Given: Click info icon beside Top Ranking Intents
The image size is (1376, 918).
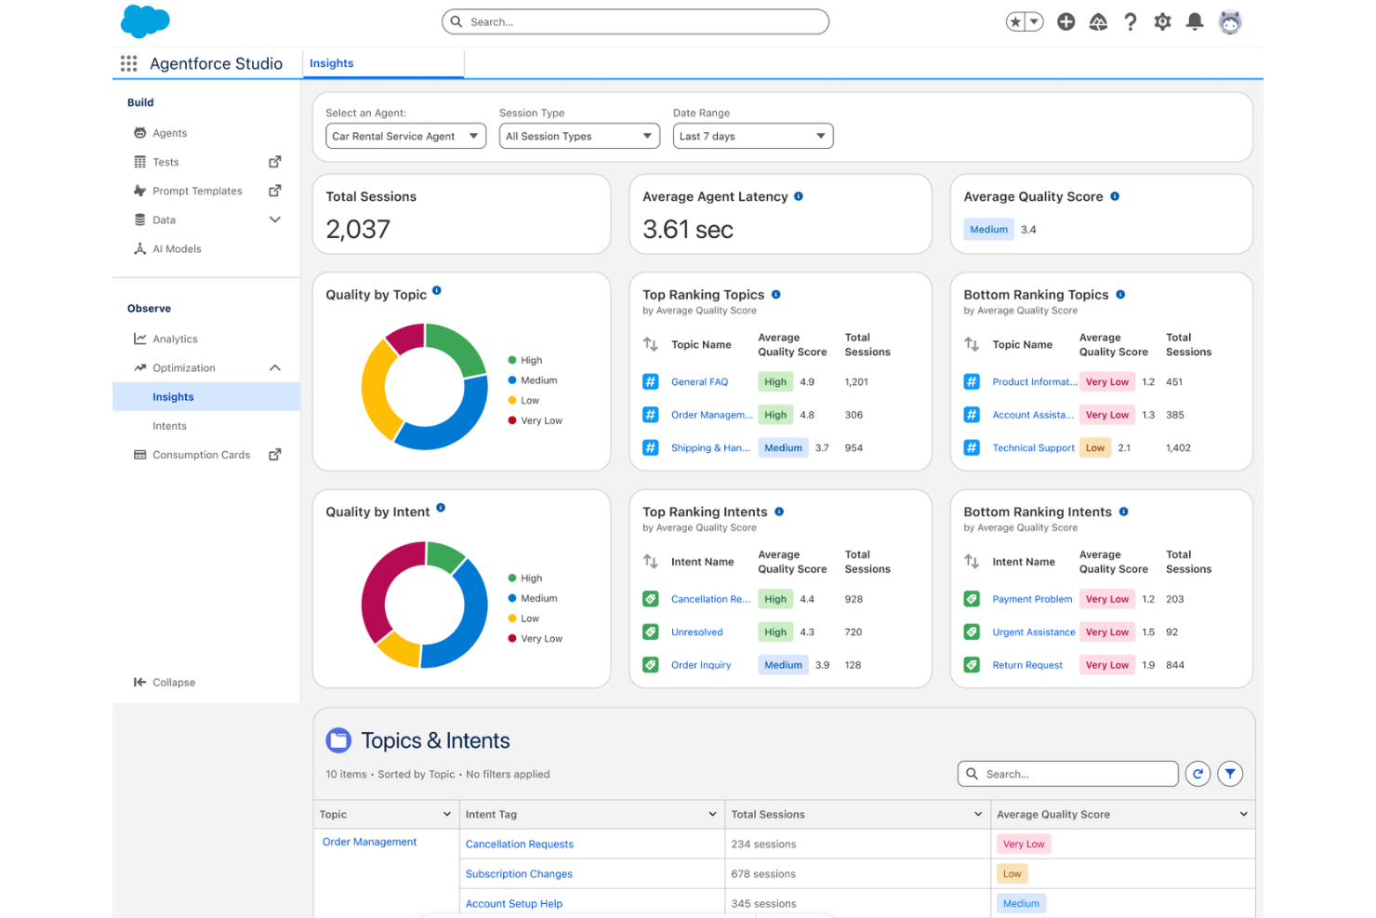Looking at the screenshot, I should (779, 512).
